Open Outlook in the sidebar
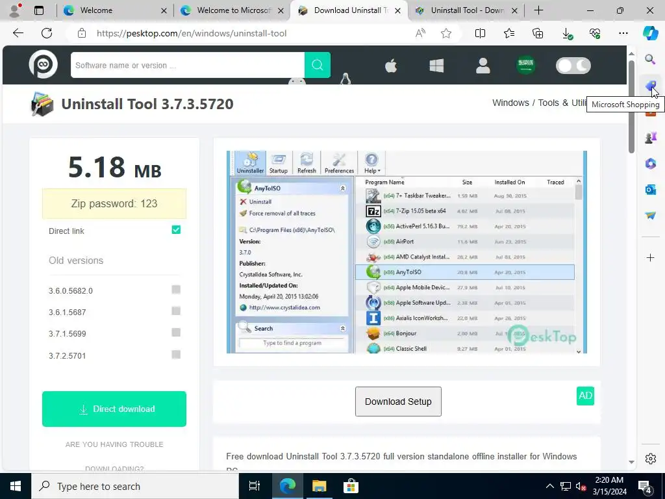The width and height of the screenshot is (665, 499). tap(650, 189)
